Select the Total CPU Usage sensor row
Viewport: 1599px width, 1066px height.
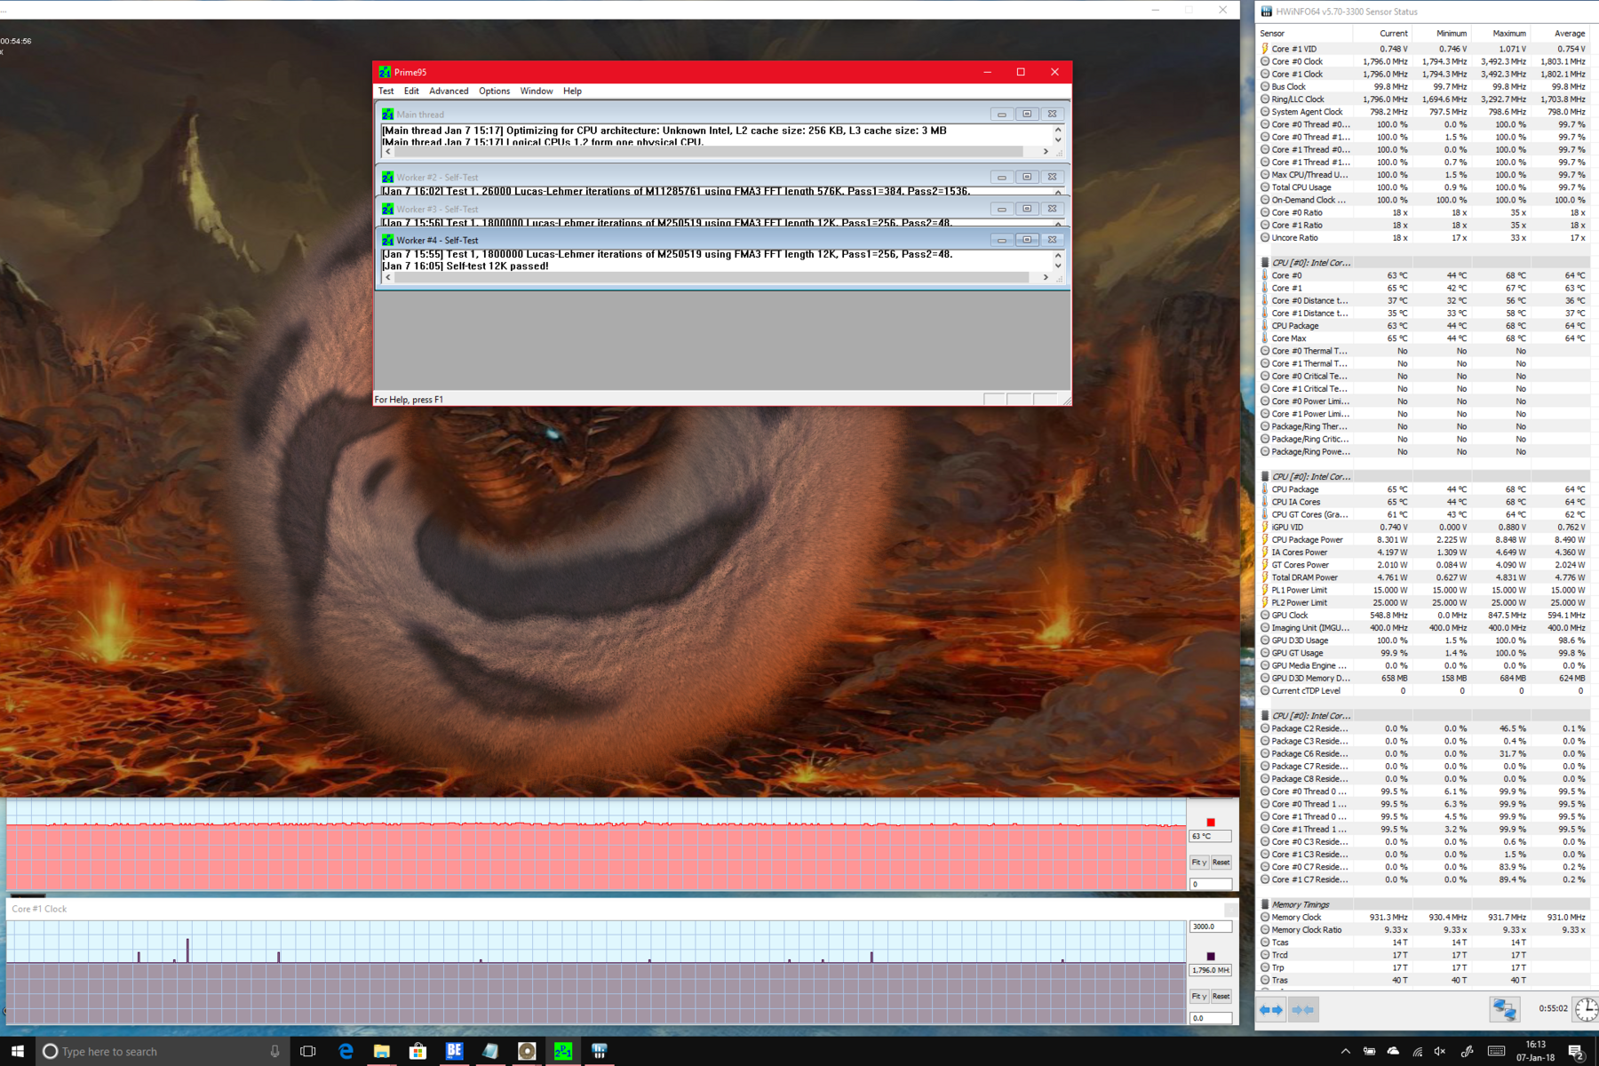click(x=1425, y=187)
